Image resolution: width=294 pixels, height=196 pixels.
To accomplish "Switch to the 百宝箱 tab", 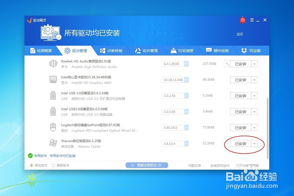I will pos(251,51).
